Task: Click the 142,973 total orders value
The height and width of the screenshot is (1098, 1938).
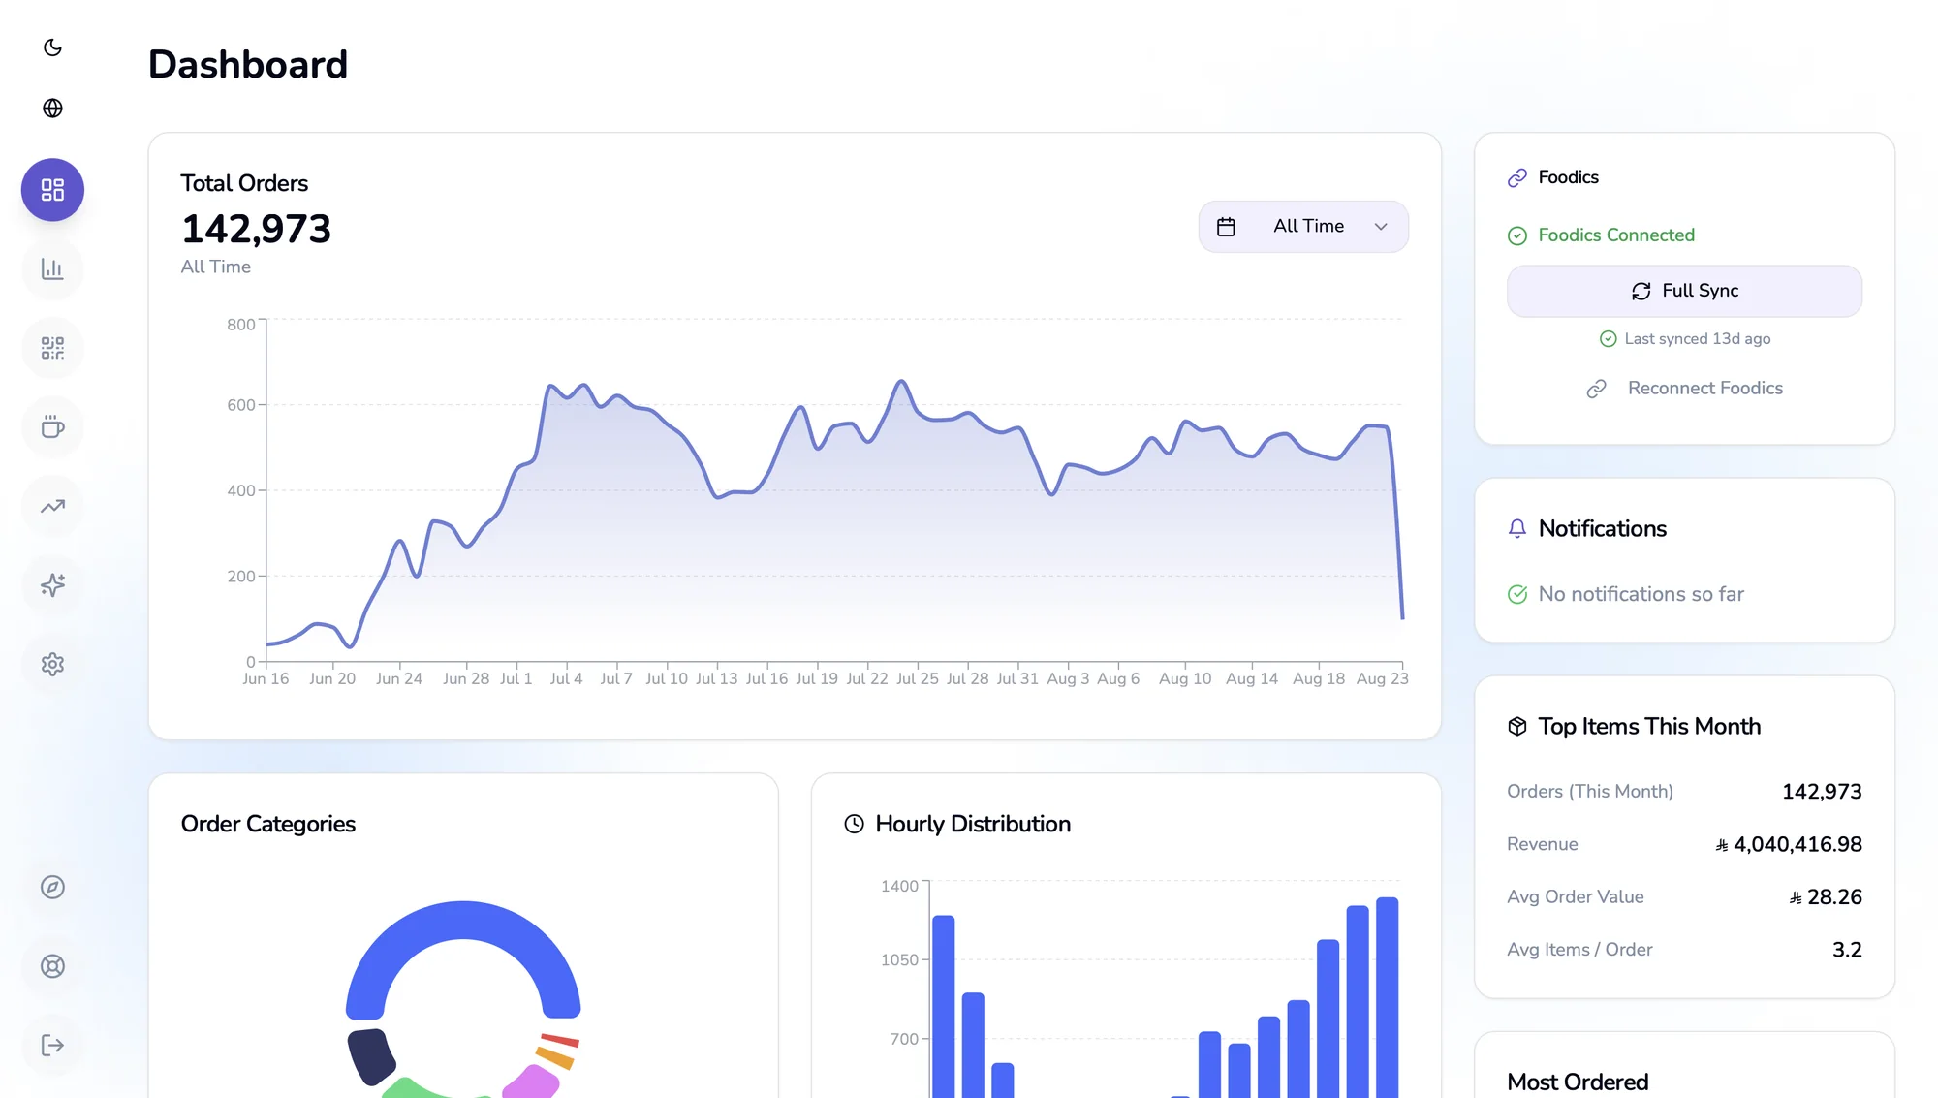Action: click(256, 230)
